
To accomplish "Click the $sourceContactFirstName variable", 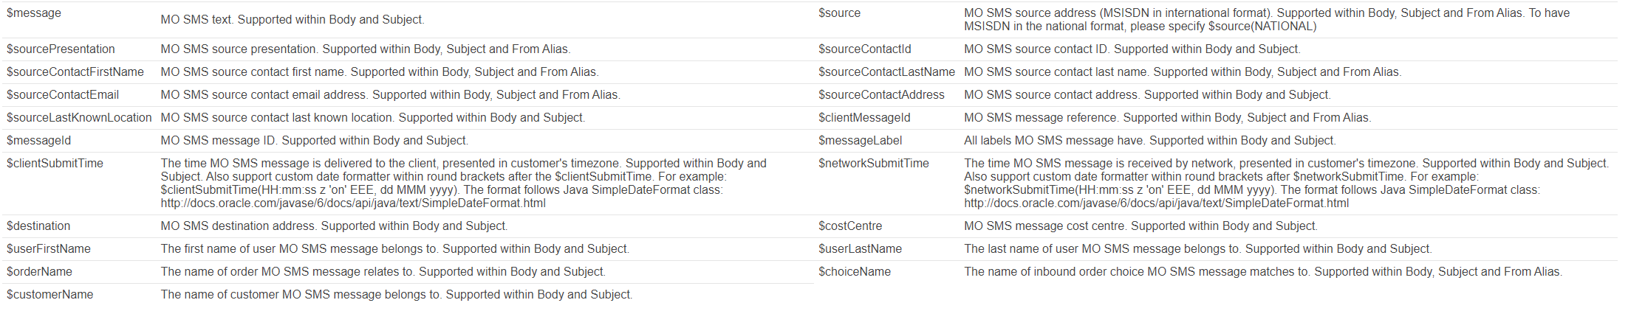I will 75,72.
